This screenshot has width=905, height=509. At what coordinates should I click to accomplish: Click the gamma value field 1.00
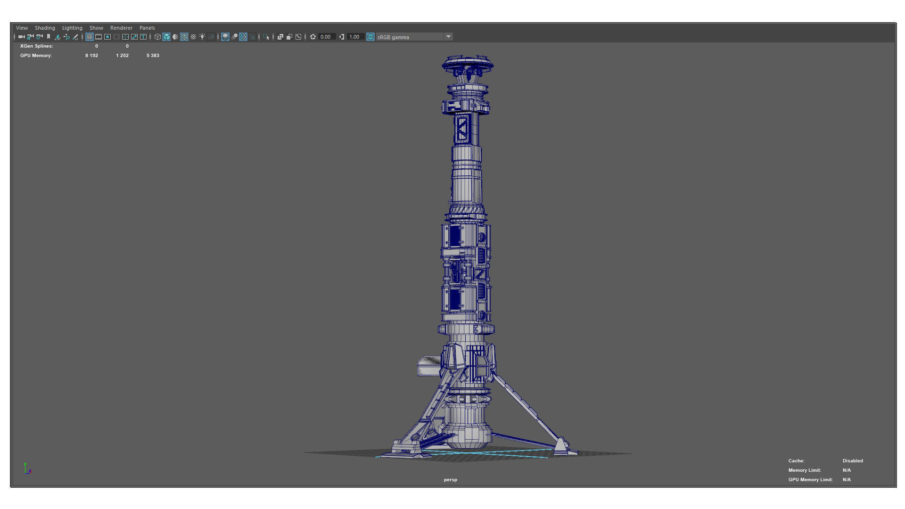354,37
